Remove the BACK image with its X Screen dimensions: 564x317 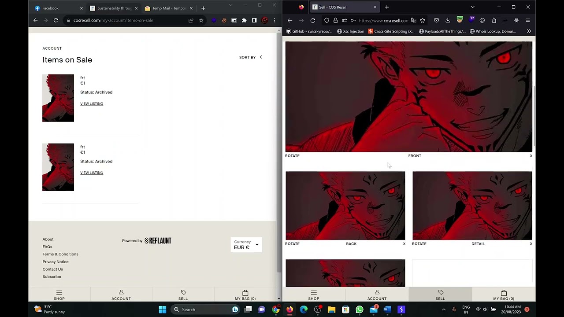click(x=404, y=243)
